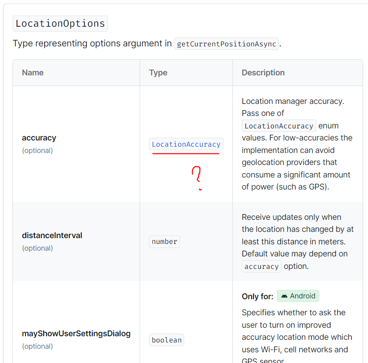Click the Android platform badge
This screenshot has height=363, width=368.
point(298,296)
